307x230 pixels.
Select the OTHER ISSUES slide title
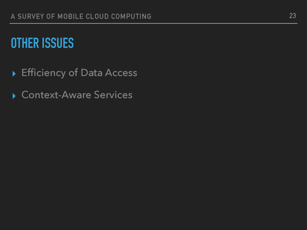point(42,43)
